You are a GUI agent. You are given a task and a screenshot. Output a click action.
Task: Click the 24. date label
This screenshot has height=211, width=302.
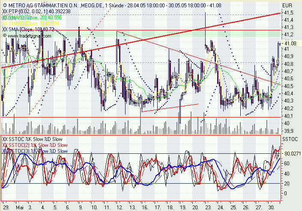[221, 208]
